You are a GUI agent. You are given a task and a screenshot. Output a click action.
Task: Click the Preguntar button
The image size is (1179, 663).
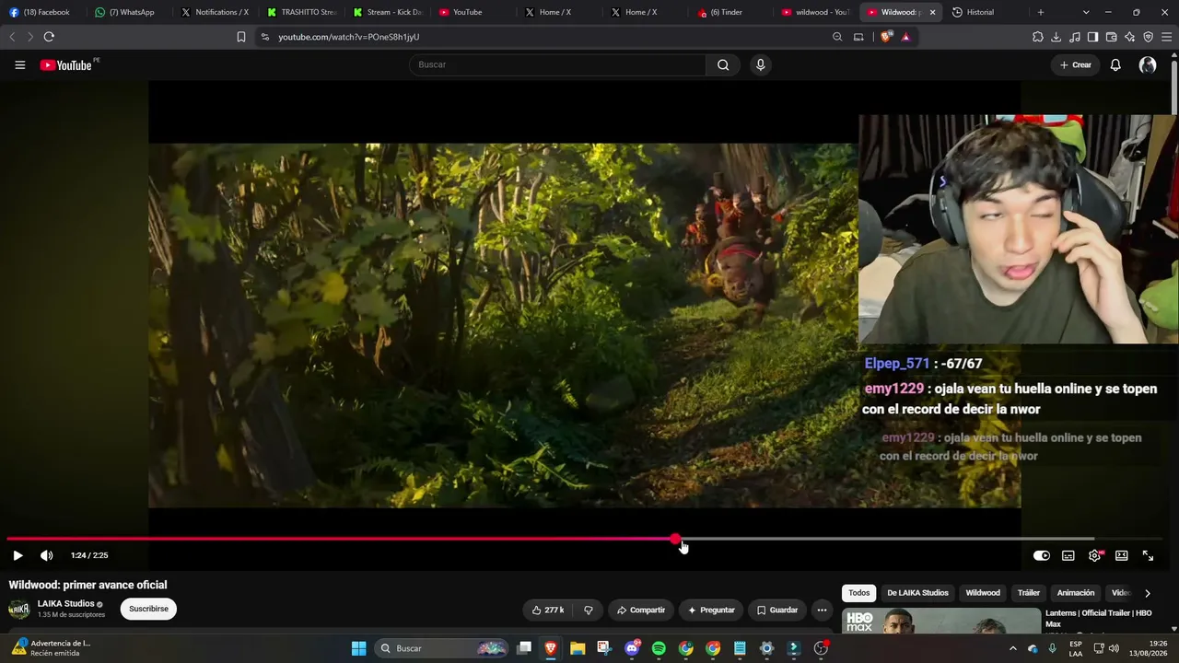(x=711, y=610)
